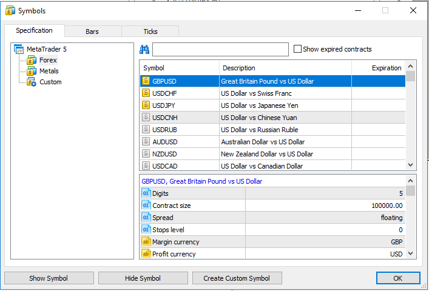Image resolution: width=429 pixels, height=291 pixels.
Task: Click specification panel scroll down arrow
Action: [410, 253]
